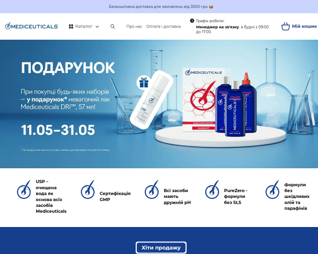
Task: Click the USP – очищена вода text
Action: coord(51,196)
